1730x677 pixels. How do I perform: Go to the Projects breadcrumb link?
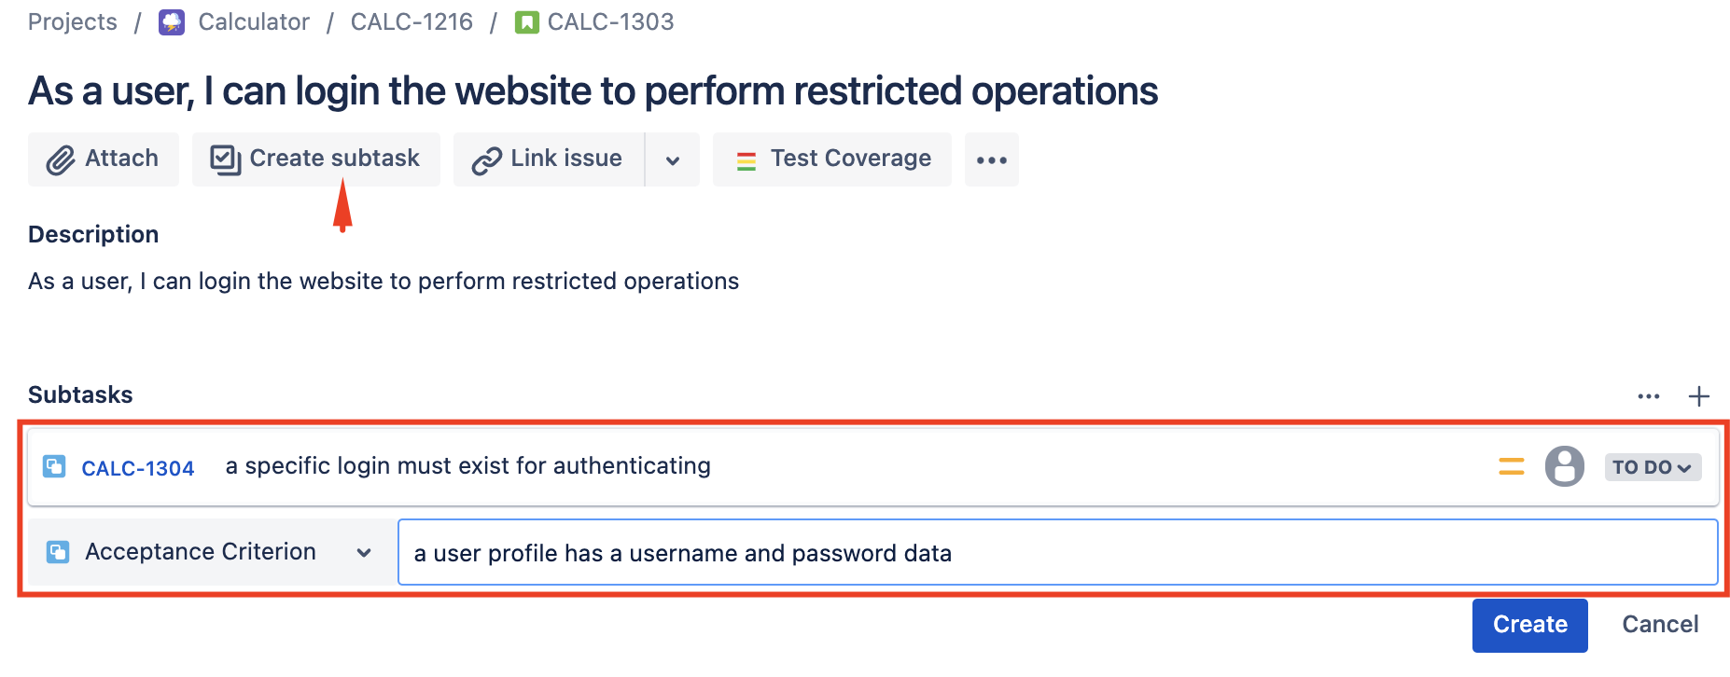[73, 22]
